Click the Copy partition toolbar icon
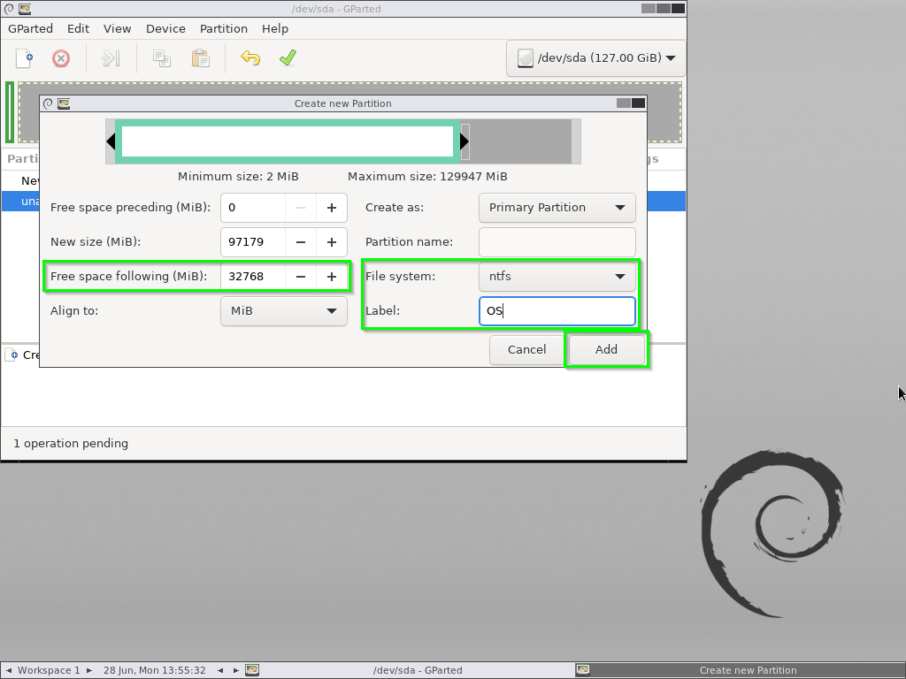Screen dimensions: 906x679 (x=162, y=58)
